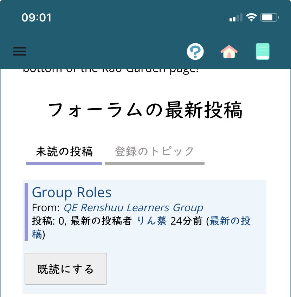The image size is (291, 297).
Task: Tap the 09:01 clock in status bar
Action: tap(37, 18)
